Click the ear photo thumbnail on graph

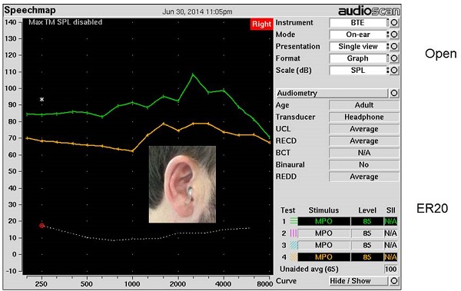(x=182, y=184)
